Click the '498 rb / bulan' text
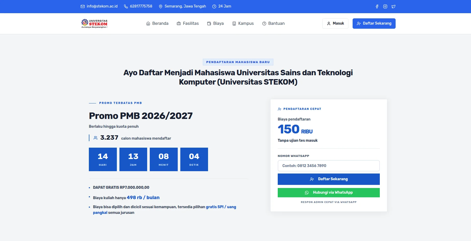This screenshot has height=241, width=471. [143, 198]
